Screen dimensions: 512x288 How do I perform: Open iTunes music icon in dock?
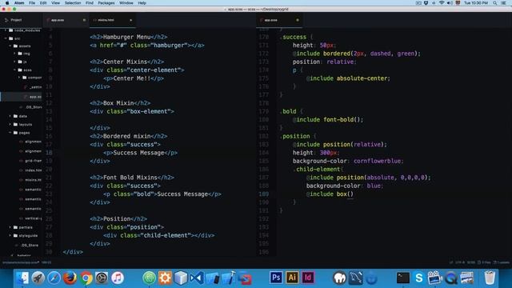[x=118, y=278]
